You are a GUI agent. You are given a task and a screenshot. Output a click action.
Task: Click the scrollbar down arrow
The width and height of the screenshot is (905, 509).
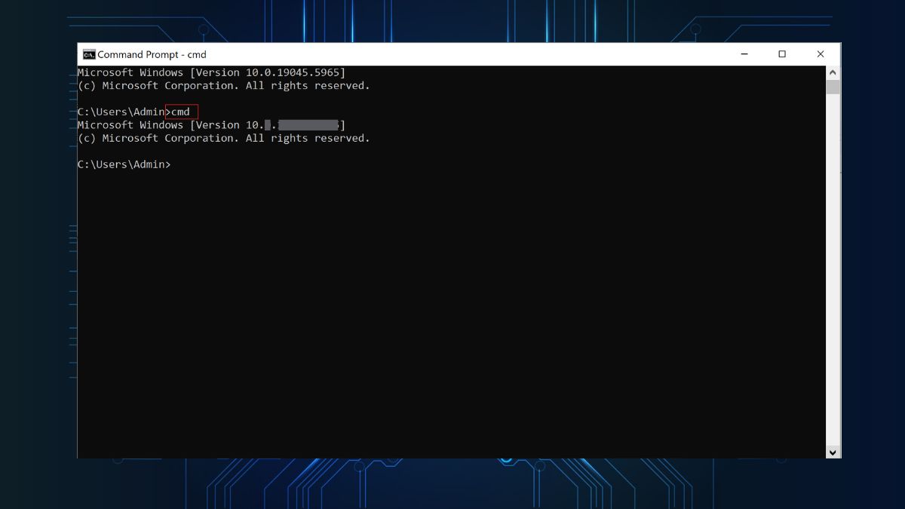tap(833, 452)
